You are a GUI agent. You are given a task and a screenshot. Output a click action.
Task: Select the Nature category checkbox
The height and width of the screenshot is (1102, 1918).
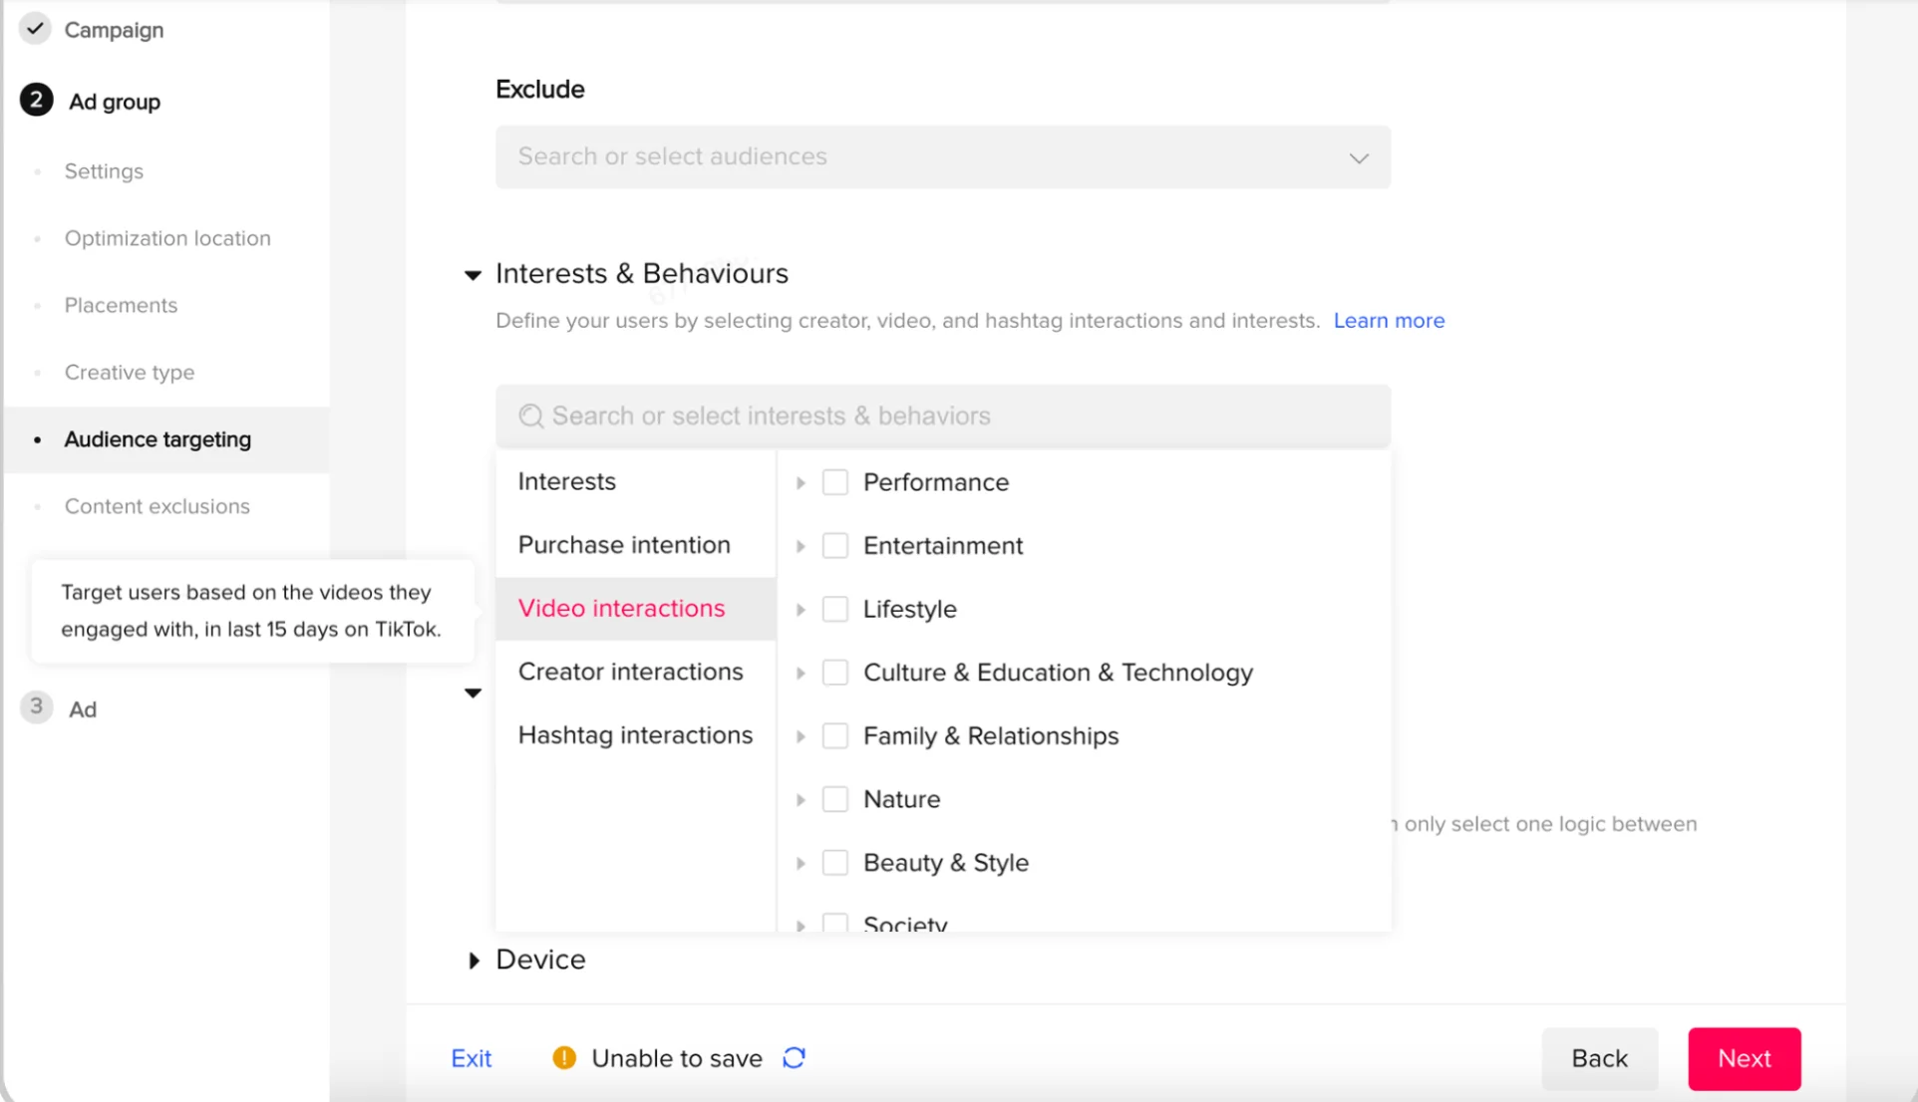click(835, 799)
